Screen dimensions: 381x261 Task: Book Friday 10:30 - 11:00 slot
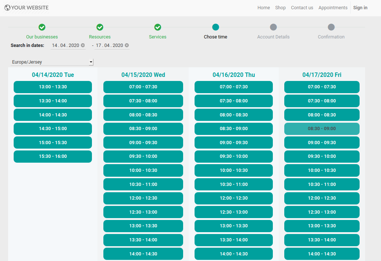[x=322, y=184]
